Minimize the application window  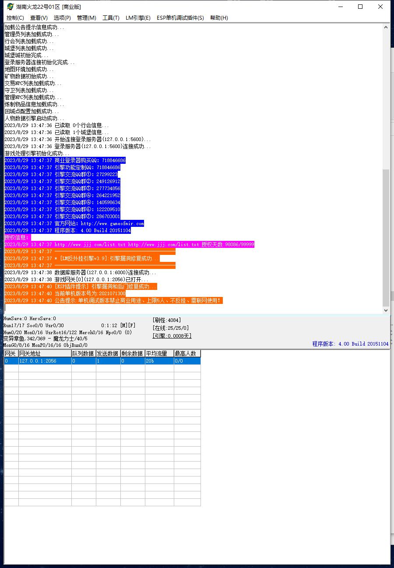click(340, 7)
